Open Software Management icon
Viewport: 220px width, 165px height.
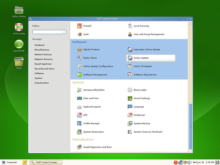80,75
